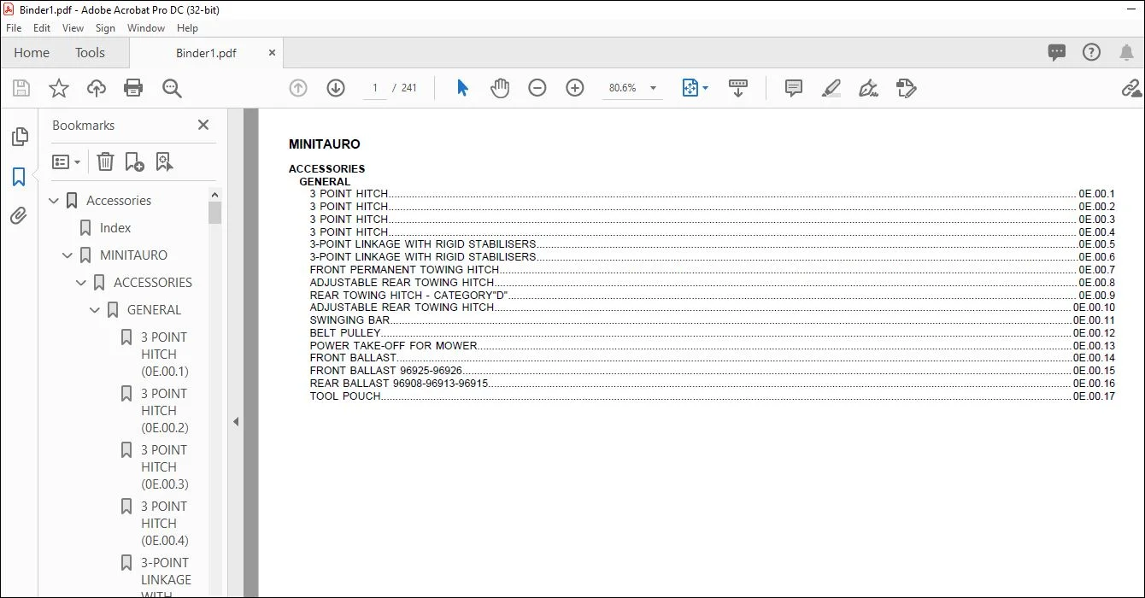Go to next page arrow

(336, 88)
